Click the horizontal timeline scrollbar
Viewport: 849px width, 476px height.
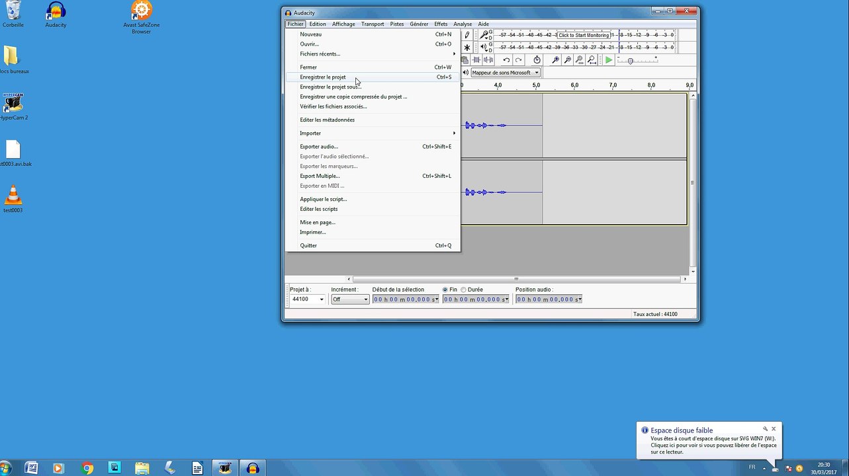tap(516, 279)
